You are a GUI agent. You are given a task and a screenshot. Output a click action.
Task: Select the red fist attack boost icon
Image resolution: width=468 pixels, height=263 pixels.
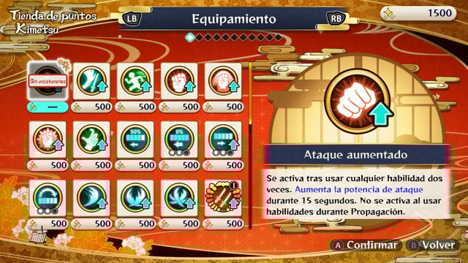179,81
